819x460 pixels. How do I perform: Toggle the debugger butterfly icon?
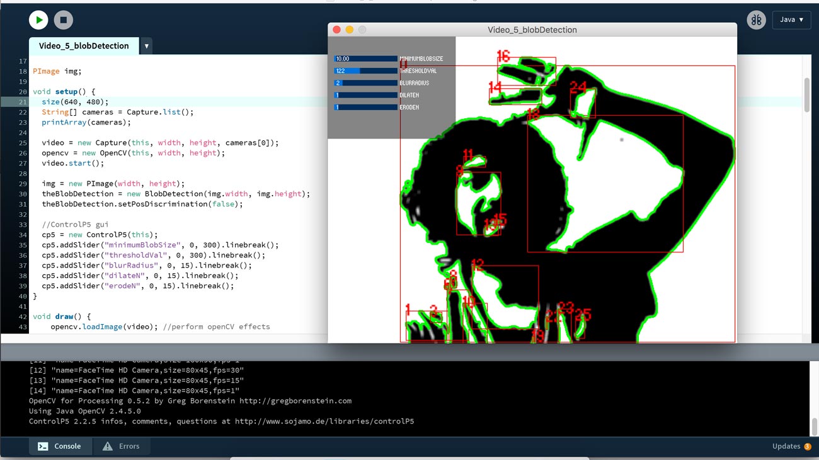(756, 20)
